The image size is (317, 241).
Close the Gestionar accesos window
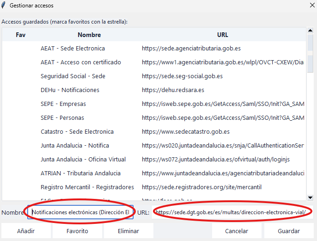coord(312,5)
